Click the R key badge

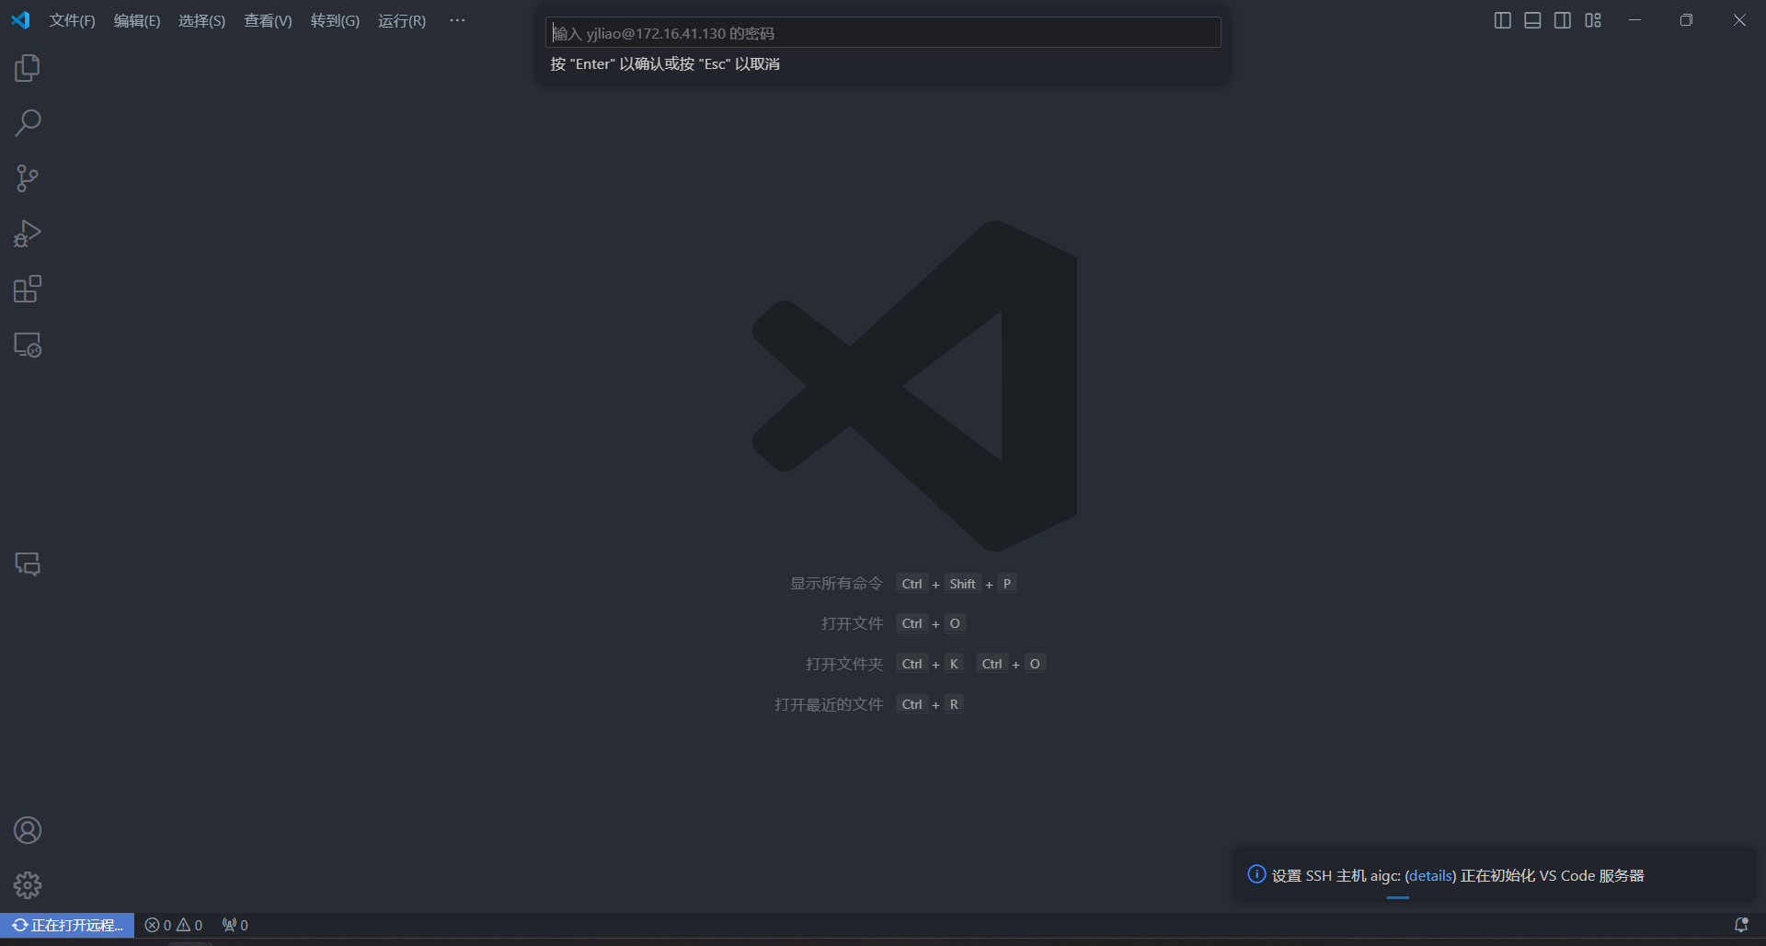tap(954, 704)
